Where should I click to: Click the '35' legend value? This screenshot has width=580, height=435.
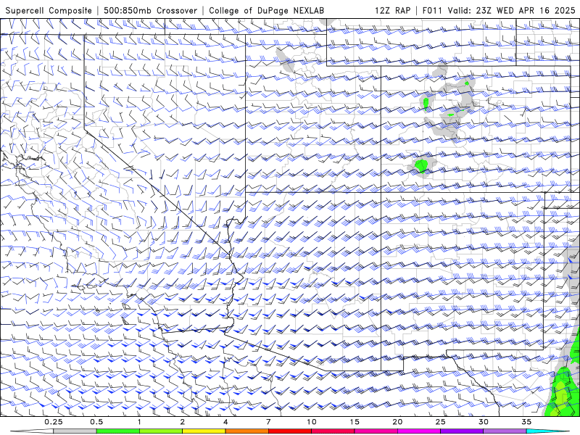[527, 422]
